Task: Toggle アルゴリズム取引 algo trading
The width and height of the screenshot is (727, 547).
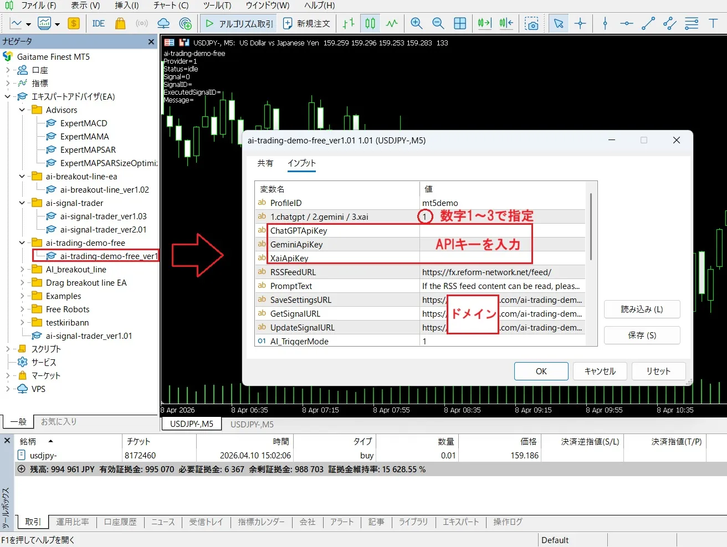Action: click(x=239, y=23)
